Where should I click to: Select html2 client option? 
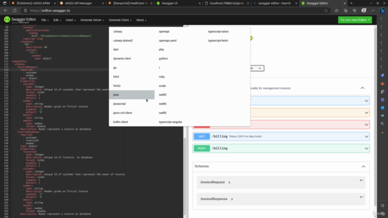click(x=132, y=86)
